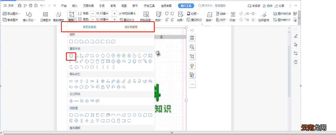The width and height of the screenshot is (336, 135).
Task: Open the 开发工具 ribbon tab
Action: pyautogui.click(x=149, y=5)
